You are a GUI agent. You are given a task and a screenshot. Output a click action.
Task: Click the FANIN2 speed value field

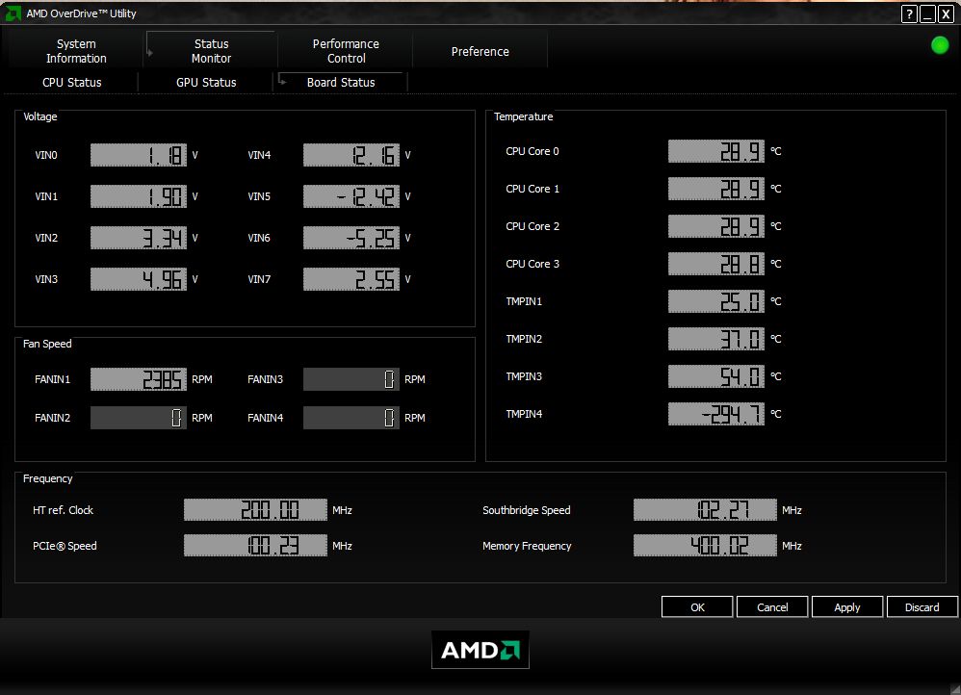(139, 418)
